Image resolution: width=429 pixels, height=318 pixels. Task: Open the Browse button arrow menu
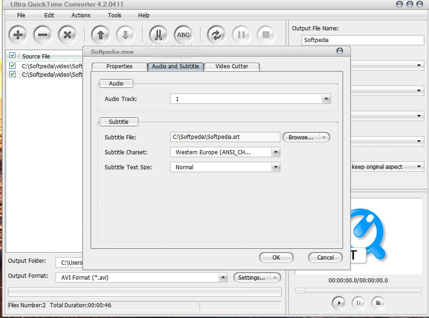point(324,137)
